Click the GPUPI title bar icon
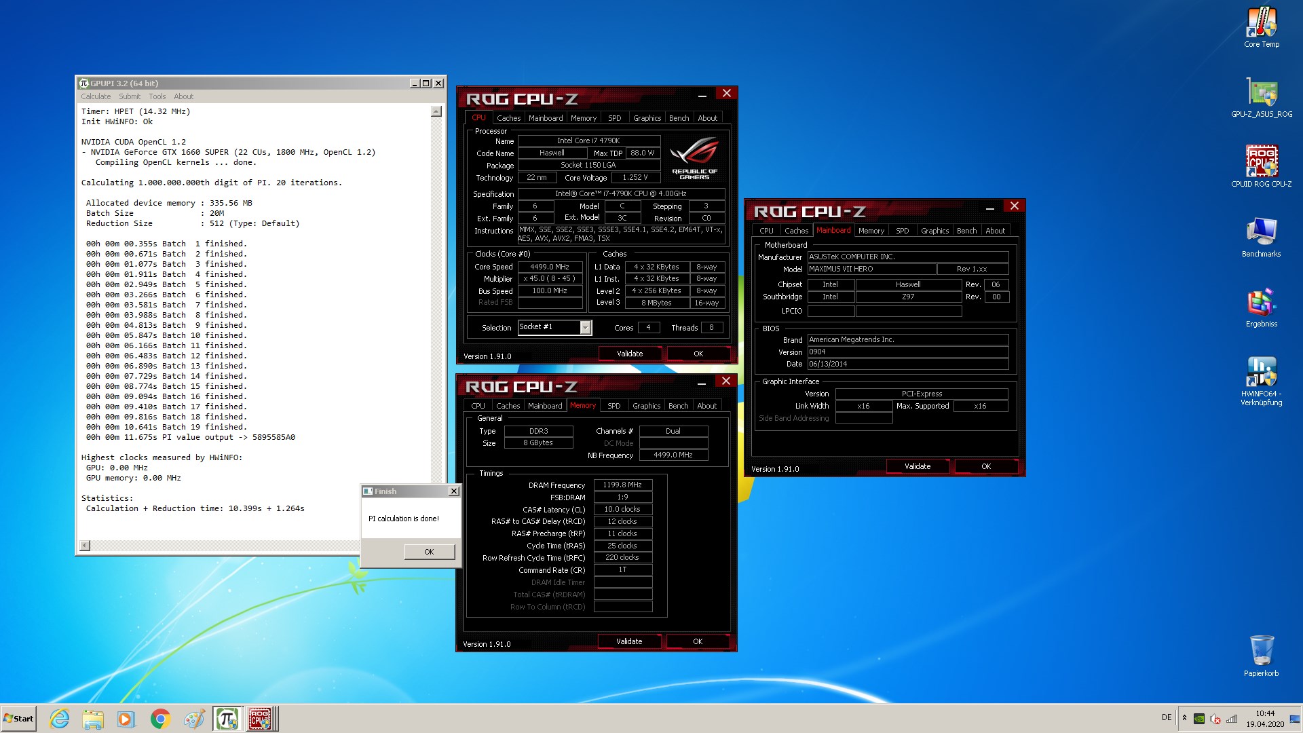 [x=84, y=83]
